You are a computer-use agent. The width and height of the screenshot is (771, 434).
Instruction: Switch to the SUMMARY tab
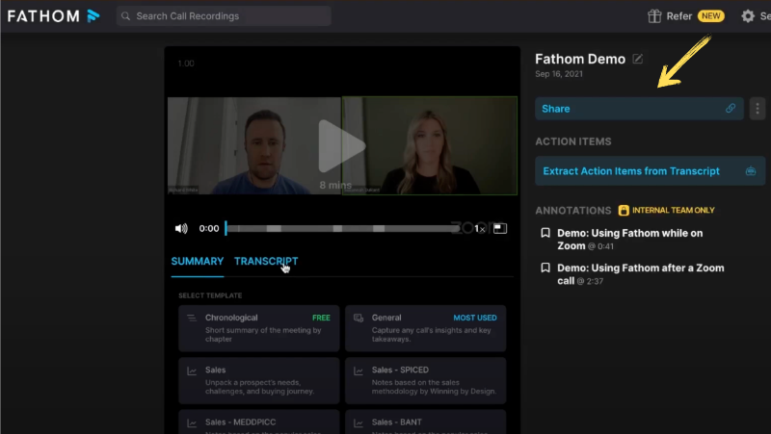(198, 261)
